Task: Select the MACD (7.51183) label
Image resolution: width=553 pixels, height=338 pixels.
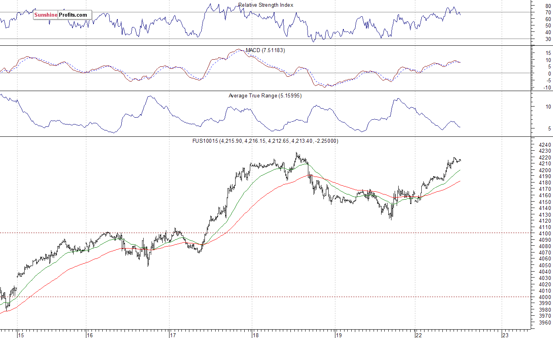Action: pos(265,51)
